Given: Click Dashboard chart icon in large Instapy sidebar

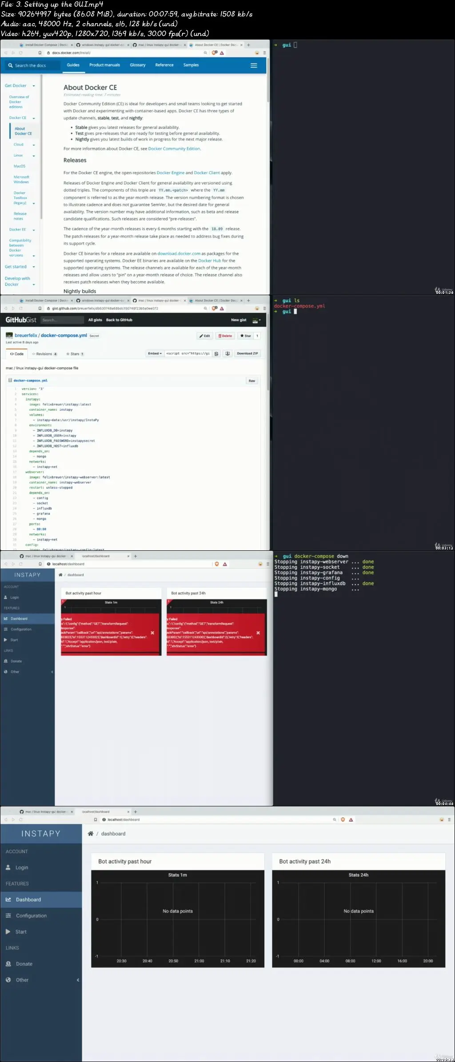Looking at the screenshot, I should pos(8,899).
